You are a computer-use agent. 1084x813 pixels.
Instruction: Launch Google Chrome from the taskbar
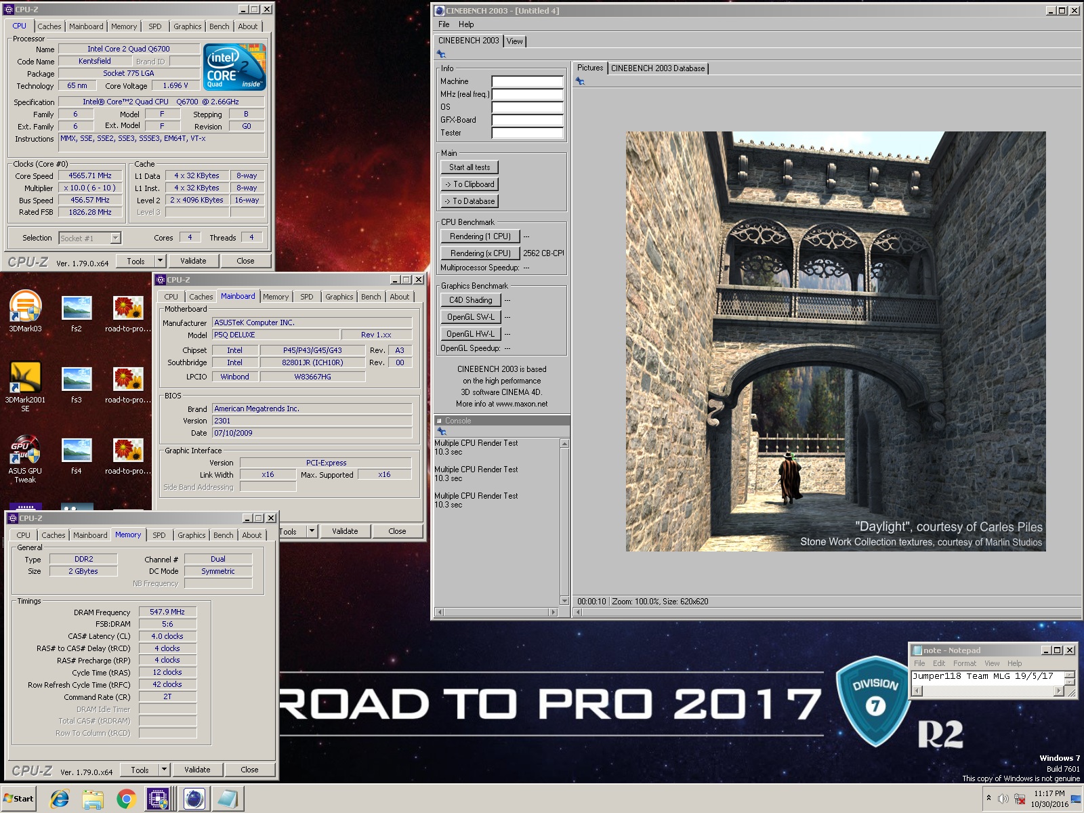tap(126, 799)
